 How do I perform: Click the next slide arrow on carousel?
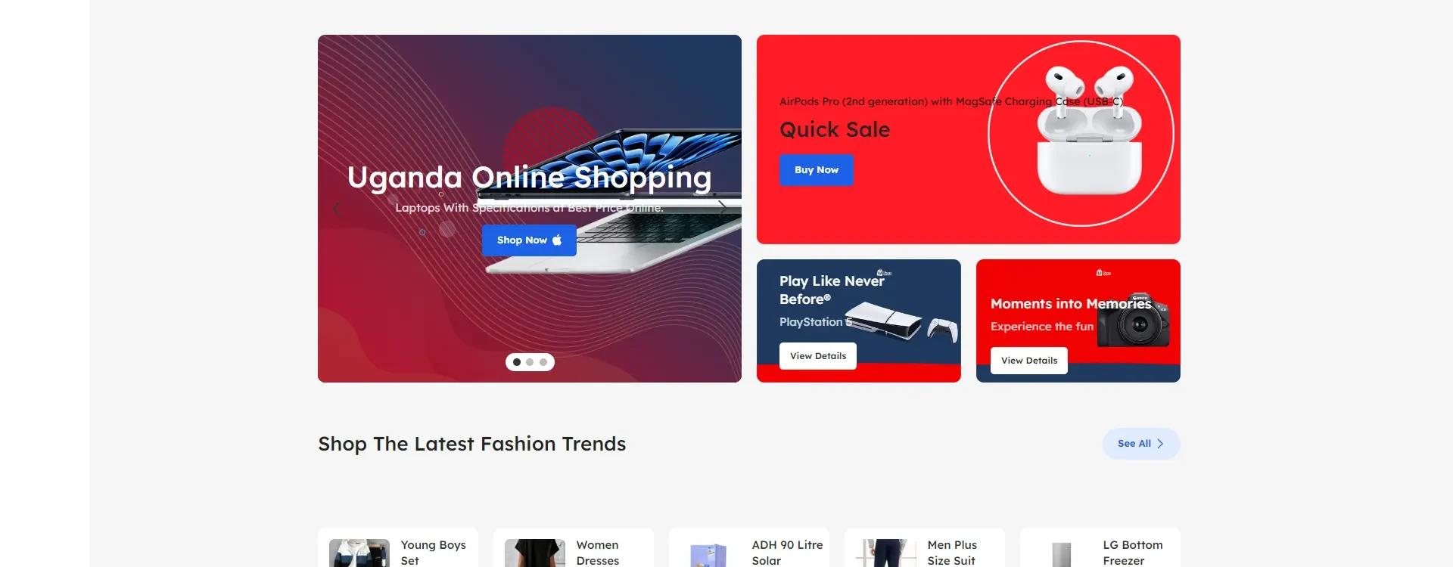[x=722, y=209]
